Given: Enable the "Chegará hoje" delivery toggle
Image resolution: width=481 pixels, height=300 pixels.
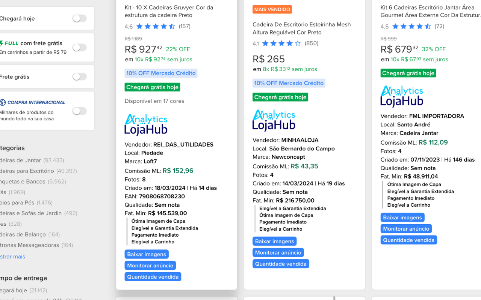Looking at the screenshot, I should coord(79,18).
